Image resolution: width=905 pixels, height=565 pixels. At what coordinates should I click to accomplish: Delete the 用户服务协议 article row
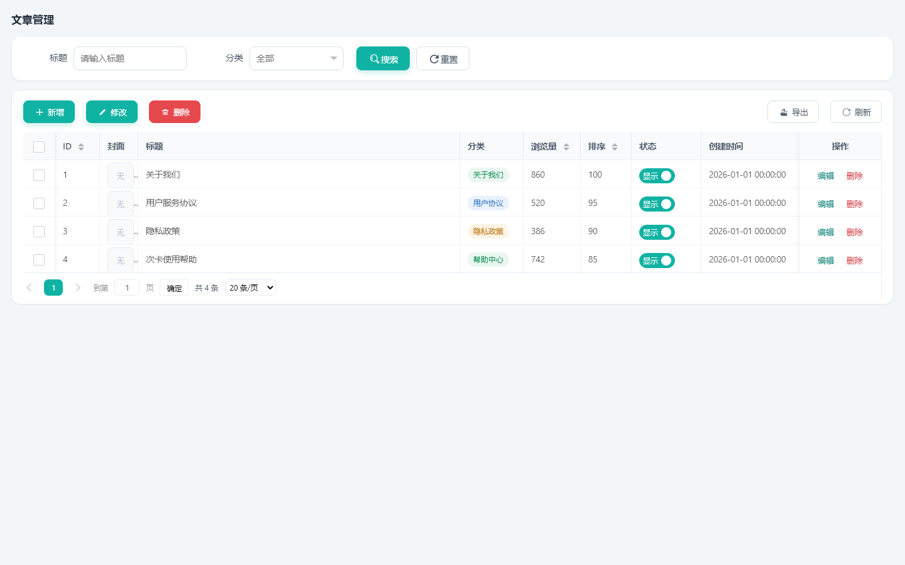point(855,204)
